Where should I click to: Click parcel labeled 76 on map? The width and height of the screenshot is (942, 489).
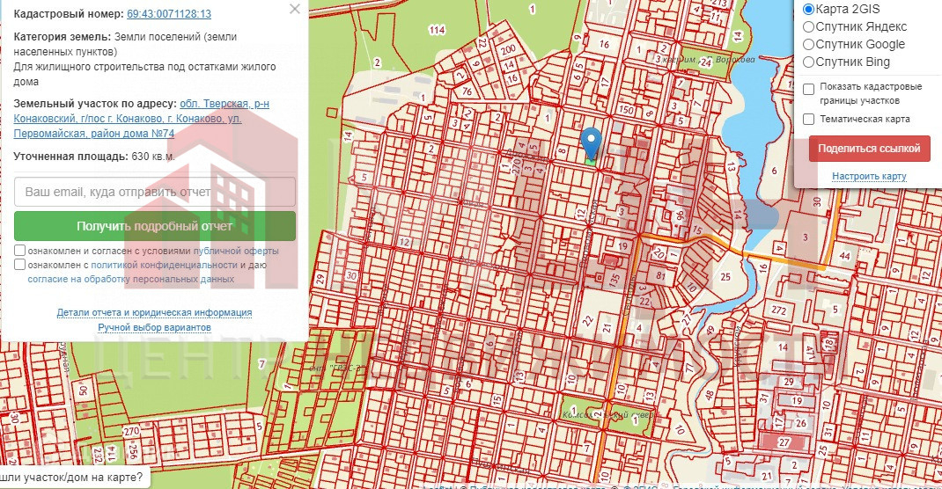click(467, 91)
